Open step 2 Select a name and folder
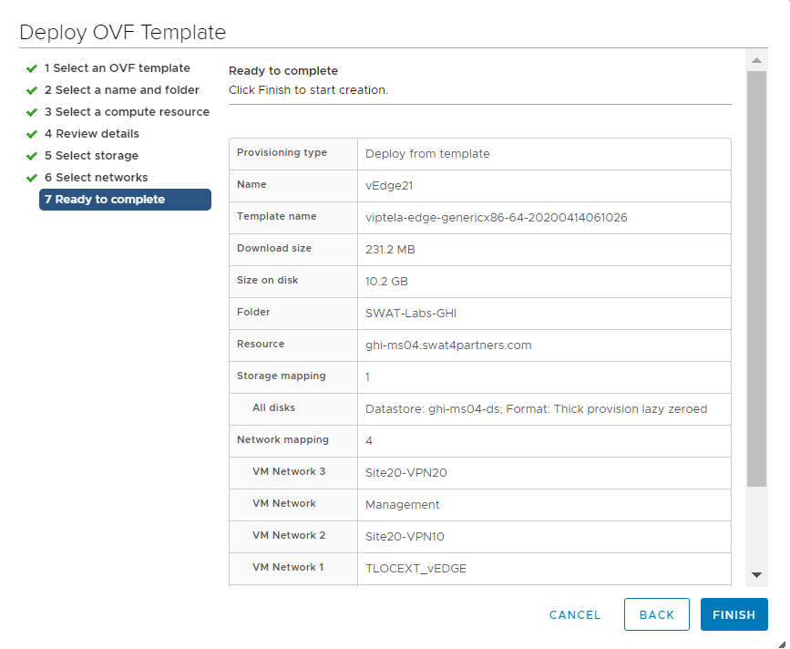This screenshot has width=790, height=649. [x=121, y=90]
